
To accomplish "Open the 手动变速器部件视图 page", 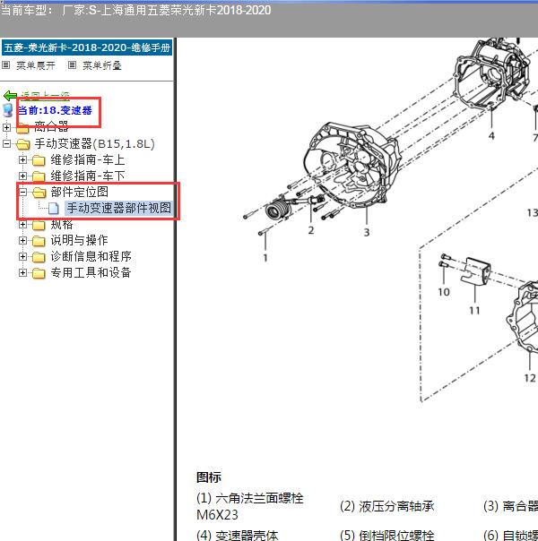I will tap(118, 208).
